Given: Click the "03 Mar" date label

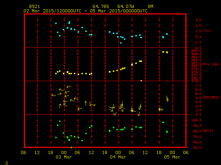Looking at the screenshot, I should (x=64, y=157).
